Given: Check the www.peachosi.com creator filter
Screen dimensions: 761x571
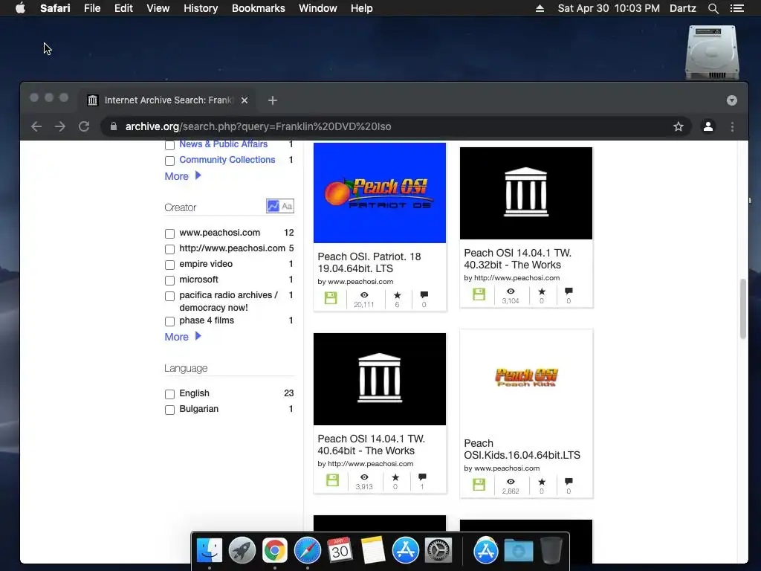Looking at the screenshot, I should [x=169, y=233].
